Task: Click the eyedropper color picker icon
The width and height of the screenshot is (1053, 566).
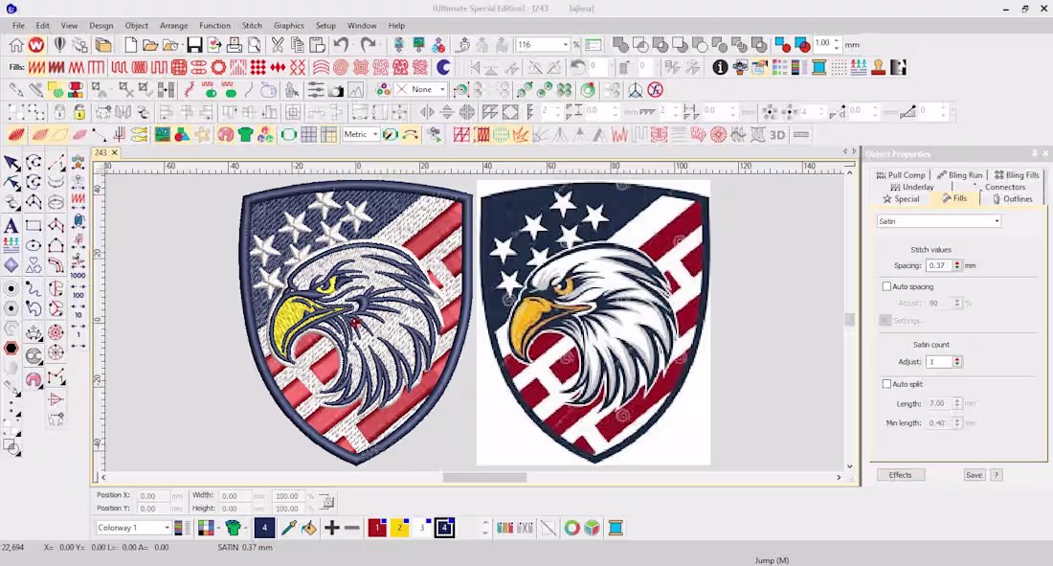Action: pos(289,528)
